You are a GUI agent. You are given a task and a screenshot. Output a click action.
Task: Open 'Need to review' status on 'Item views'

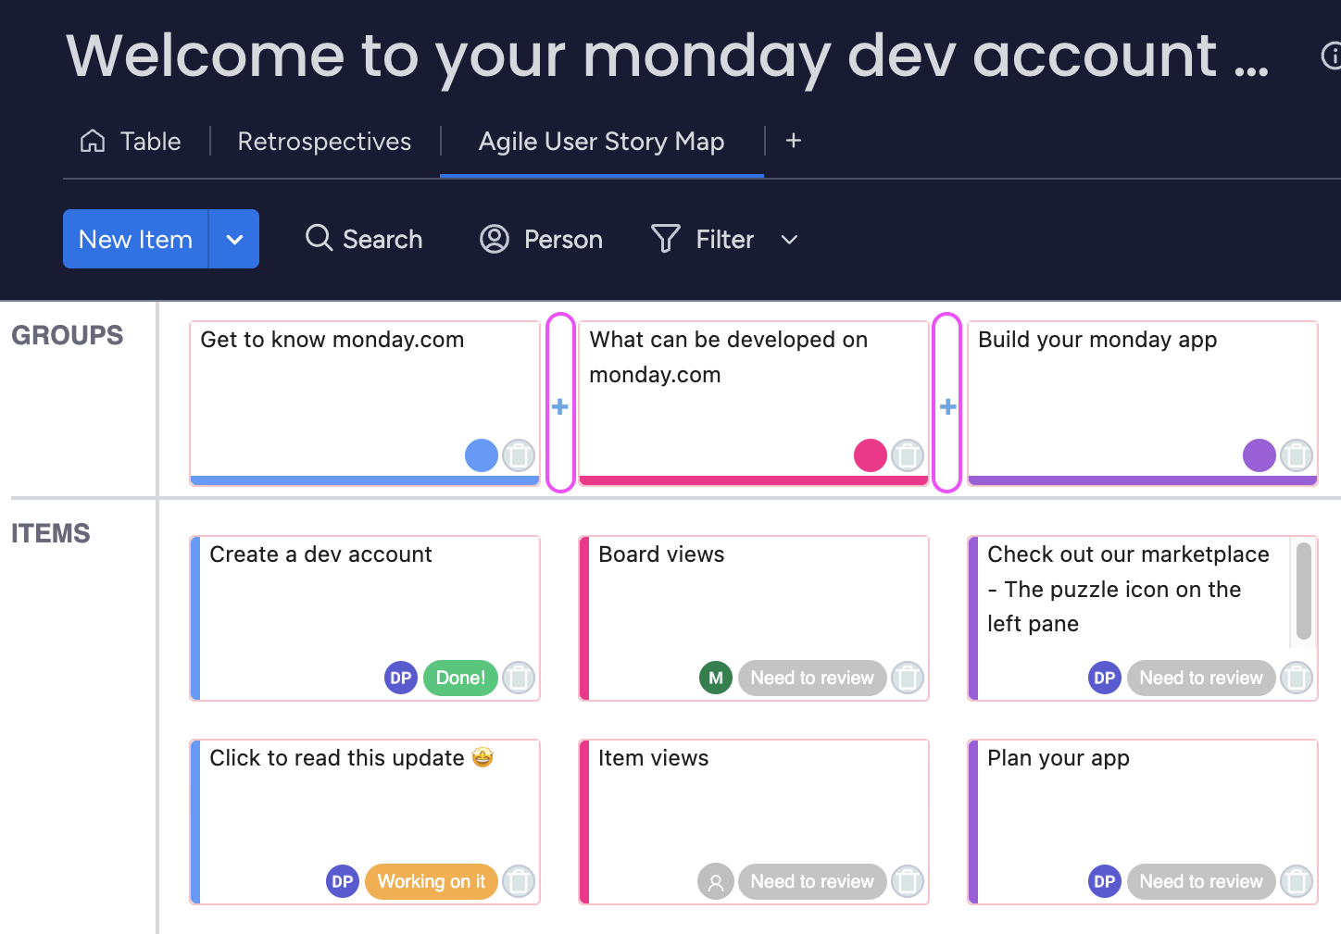click(812, 881)
